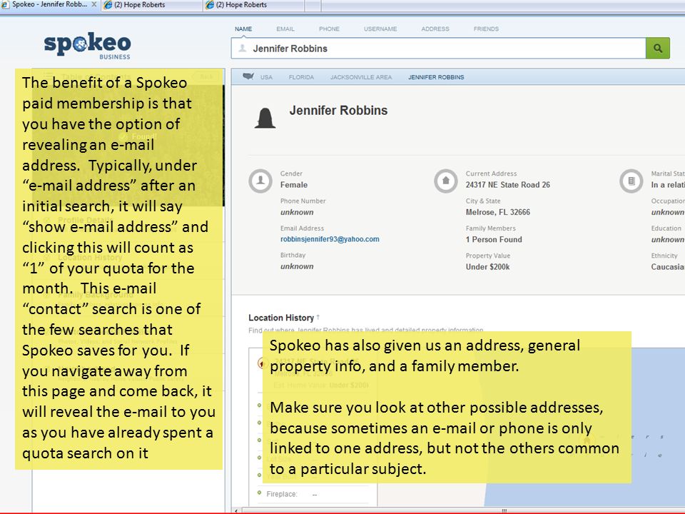
Task: Click the USA map icon in breadcrumb
Action: [x=248, y=76]
